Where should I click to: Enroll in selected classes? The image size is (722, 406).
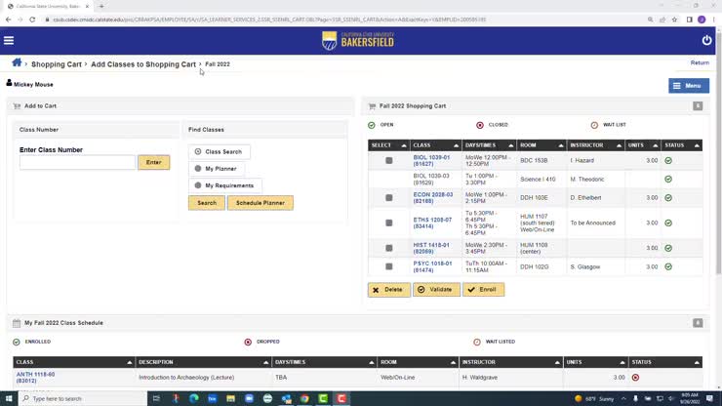[484, 290]
